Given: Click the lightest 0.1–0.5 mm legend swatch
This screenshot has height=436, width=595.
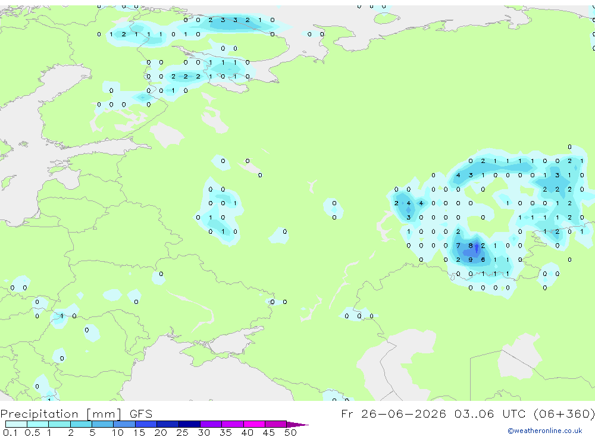Looking at the screenshot, I should point(16,424).
